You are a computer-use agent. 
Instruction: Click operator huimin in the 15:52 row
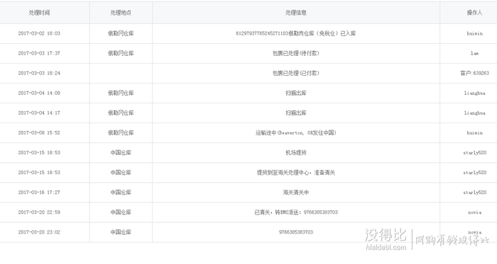474,133
